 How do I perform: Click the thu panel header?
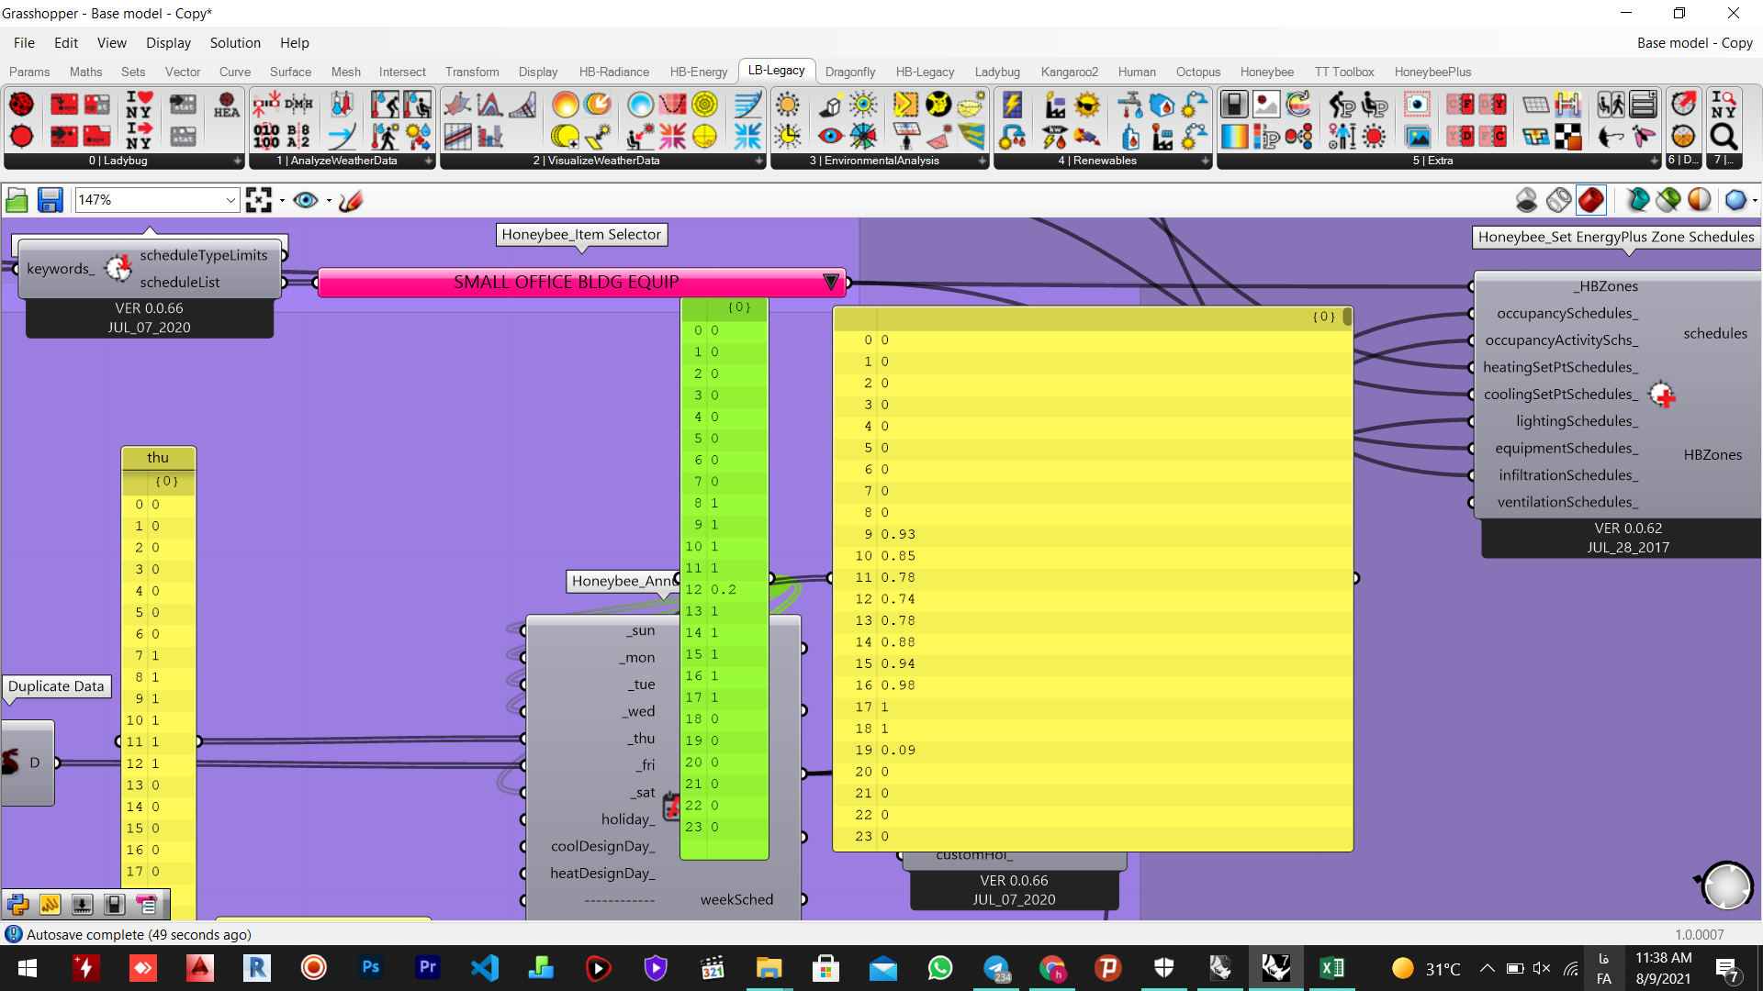click(158, 458)
